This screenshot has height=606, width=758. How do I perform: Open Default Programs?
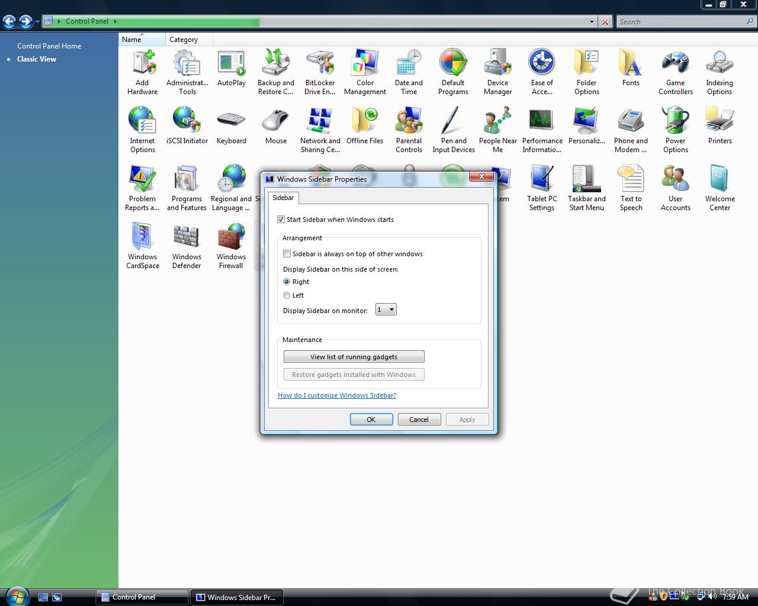pyautogui.click(x=454, y=72)
